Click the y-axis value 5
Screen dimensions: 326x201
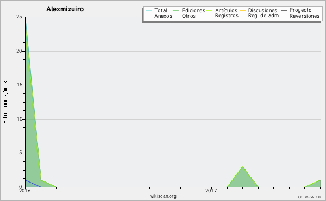click(21, 153)
